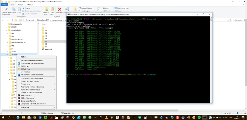Switch to the Partage ribbon tab

coord(20,5)
